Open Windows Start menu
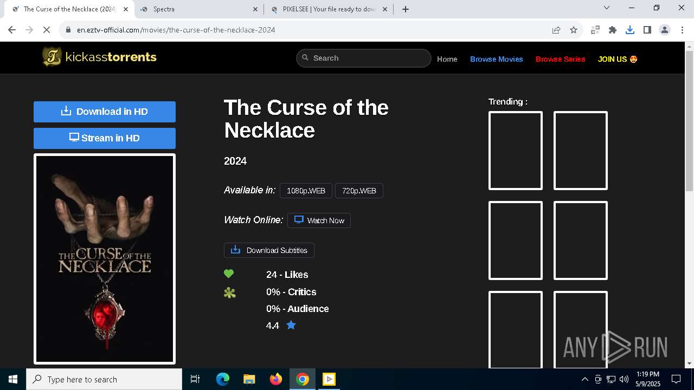The height and width of the screenshot is (390, 694). pos(13,379)
